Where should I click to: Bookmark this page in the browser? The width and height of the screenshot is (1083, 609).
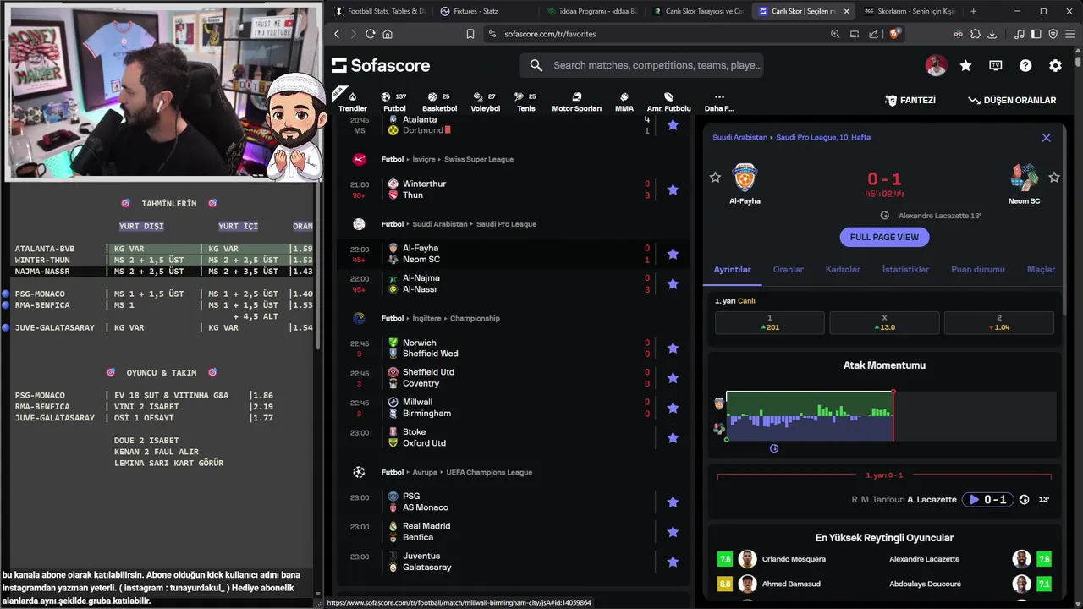470,34
